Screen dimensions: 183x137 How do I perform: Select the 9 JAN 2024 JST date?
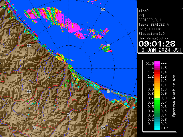(161, 50)
